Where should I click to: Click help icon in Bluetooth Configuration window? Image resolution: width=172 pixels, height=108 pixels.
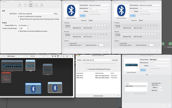click(x=118, y=96)
